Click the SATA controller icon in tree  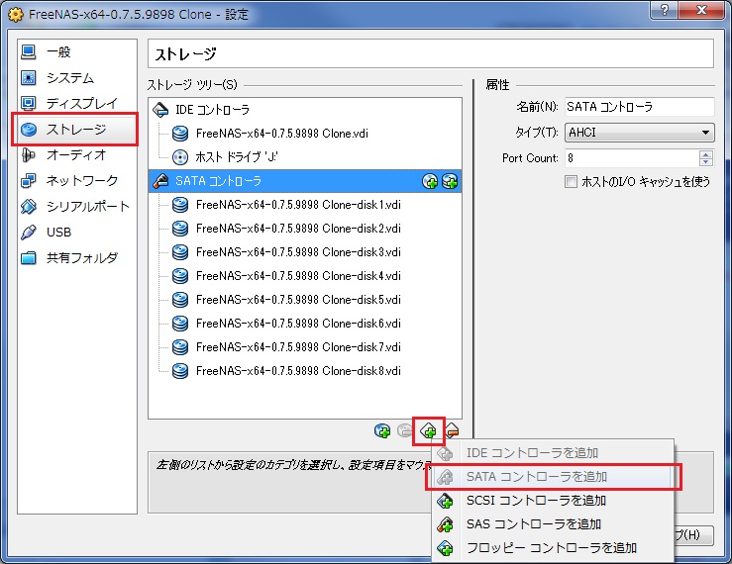point(160,181)
